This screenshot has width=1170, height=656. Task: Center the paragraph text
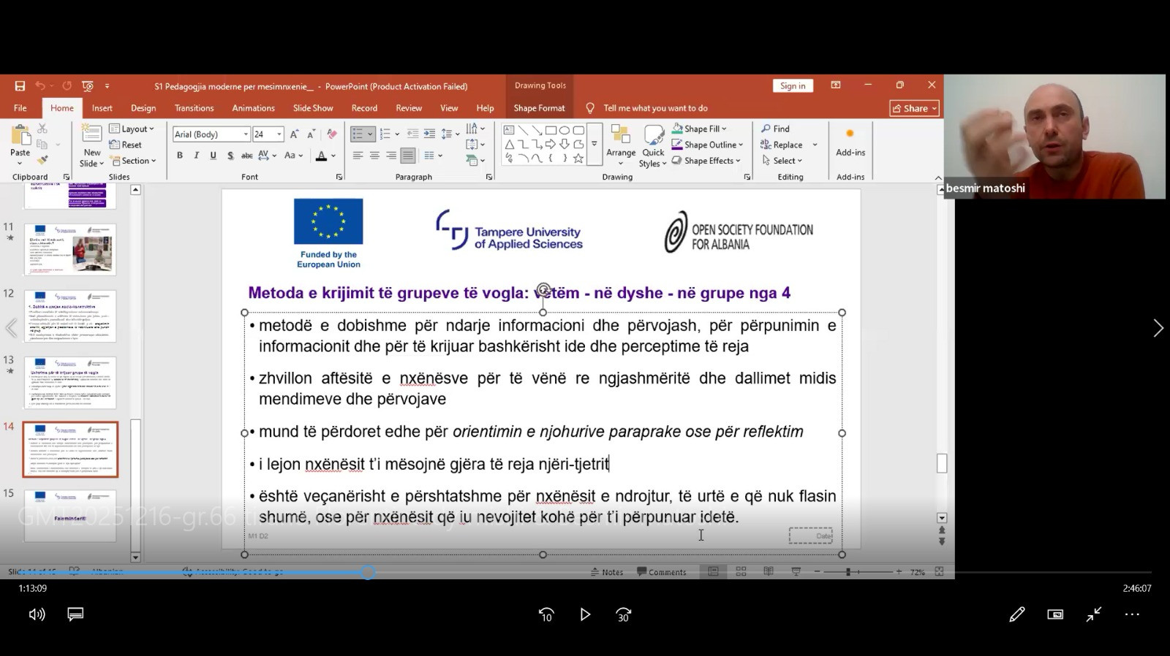coord(374,156)
